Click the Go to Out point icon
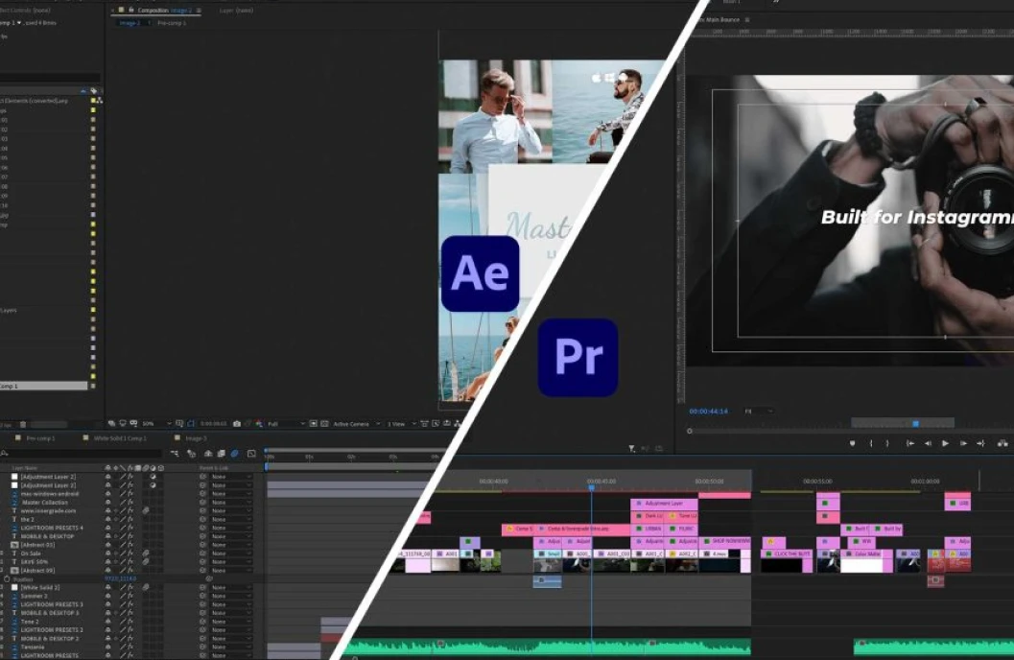The image size is (1014, 660). [980, 443]
